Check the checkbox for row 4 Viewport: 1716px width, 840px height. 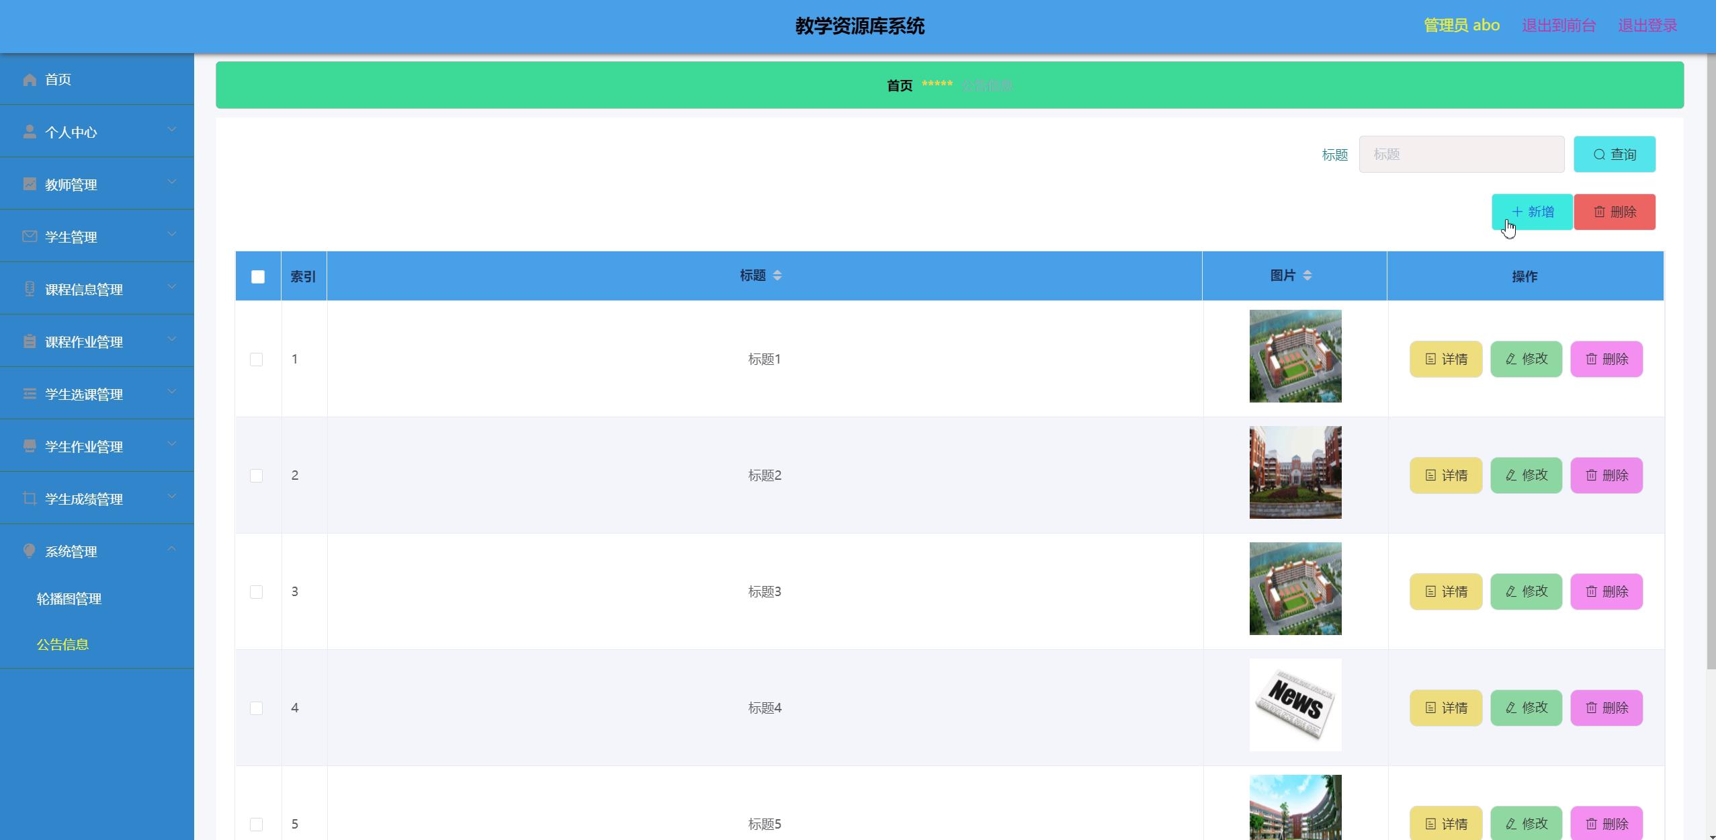point(256,708)
